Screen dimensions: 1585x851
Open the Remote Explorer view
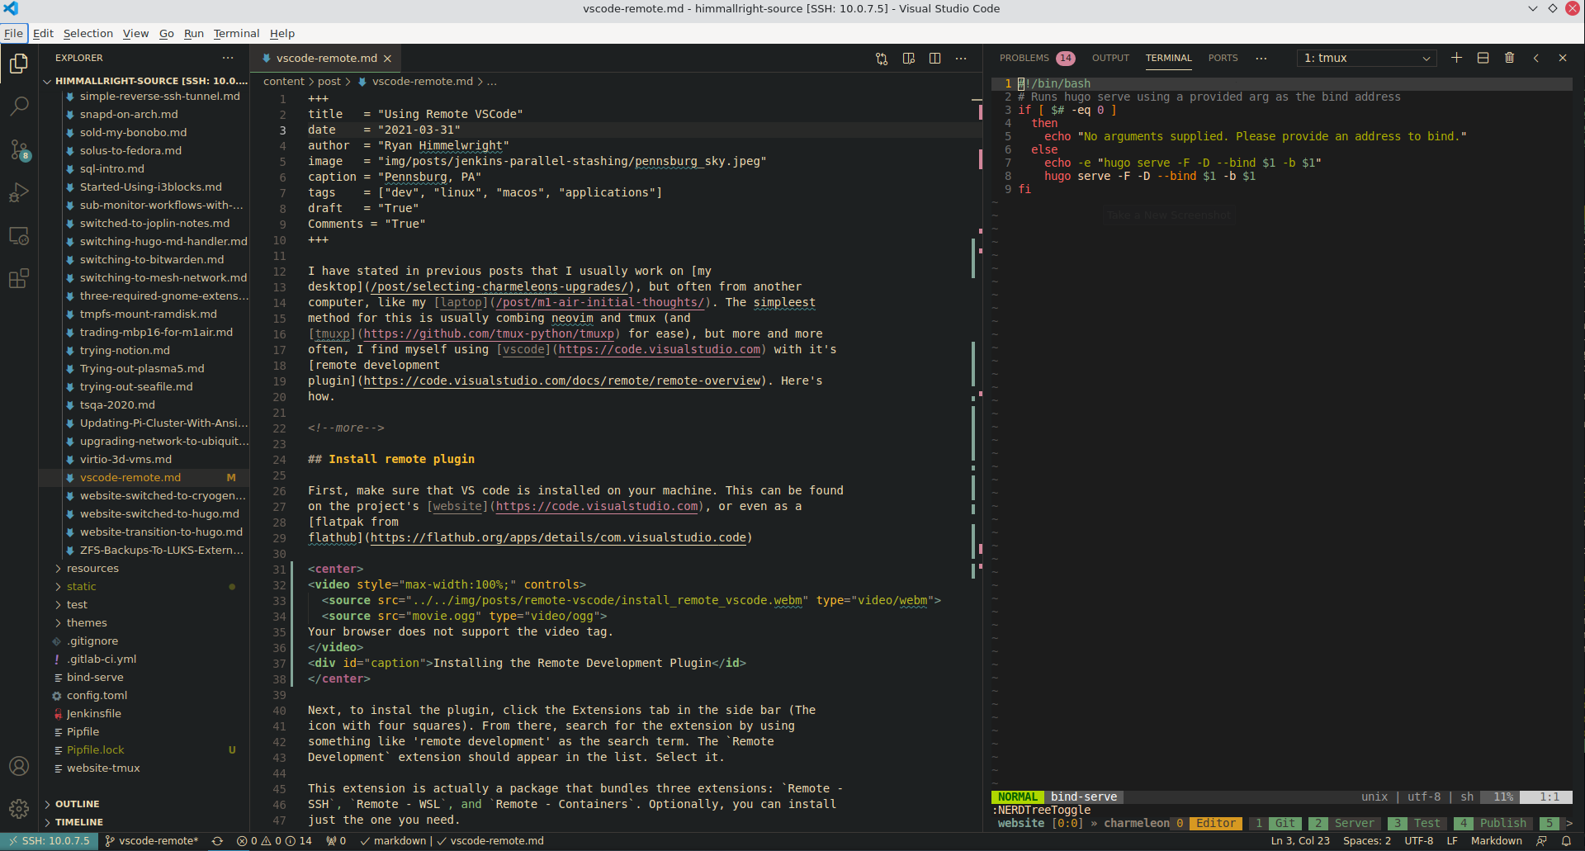[x=19, y=236]
